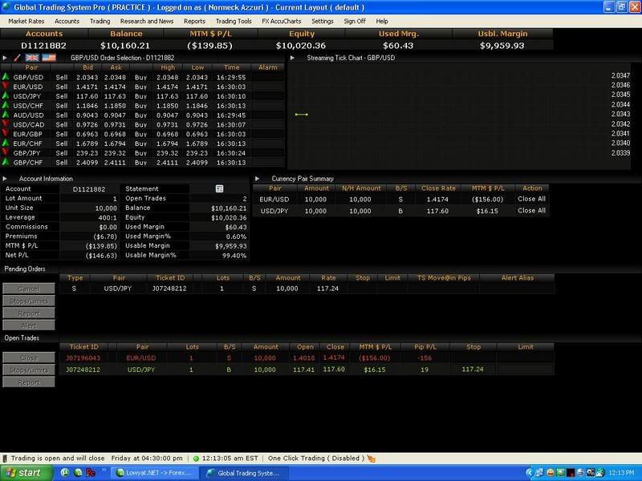Screen dimensions: 642x481
Task: Click Buy on the AUD/USD row
Action: pos(140,115)
